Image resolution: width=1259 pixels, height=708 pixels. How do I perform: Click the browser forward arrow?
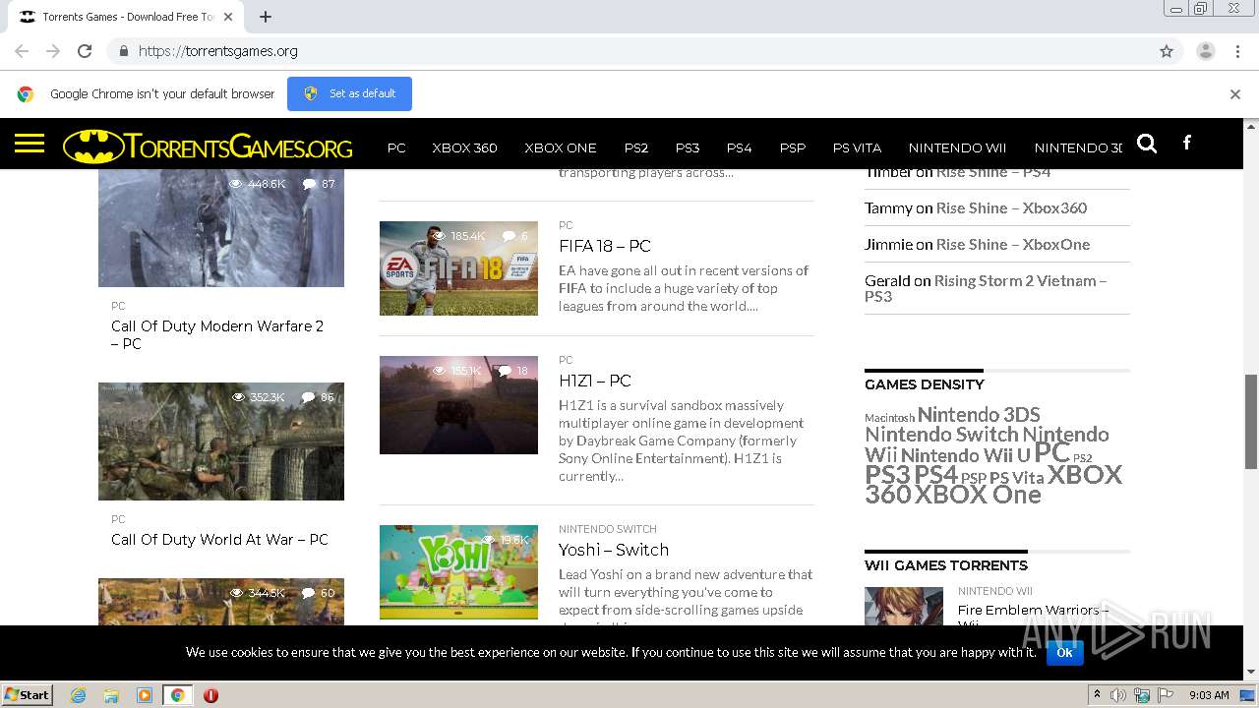53,51
